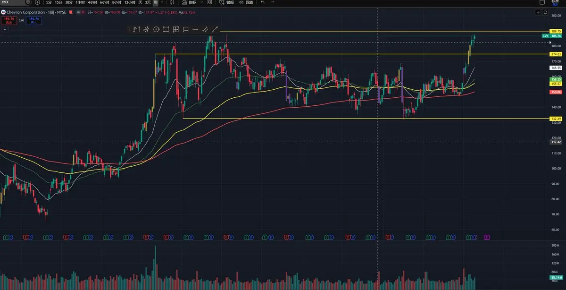This screenshot has width=566, height=290.
Task: Click the red flag beside NYSE
Action: pyautogui.click(x=70, y=12)
